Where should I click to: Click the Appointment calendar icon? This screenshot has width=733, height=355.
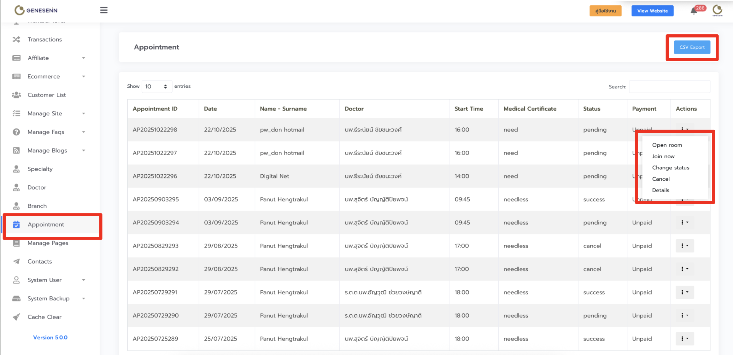coord(16,224)
